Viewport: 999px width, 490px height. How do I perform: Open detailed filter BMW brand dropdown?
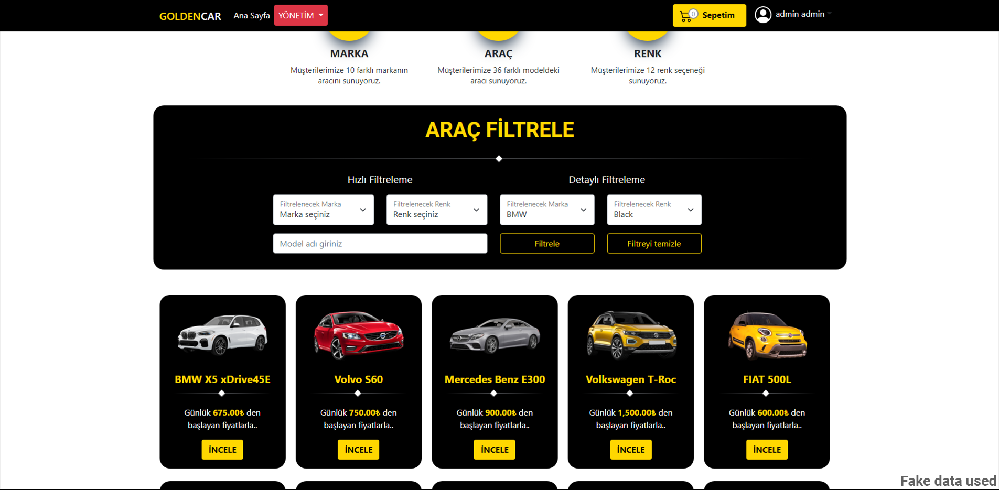tap(547, 210)
